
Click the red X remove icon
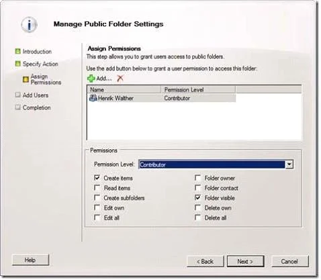pos(120,79)
